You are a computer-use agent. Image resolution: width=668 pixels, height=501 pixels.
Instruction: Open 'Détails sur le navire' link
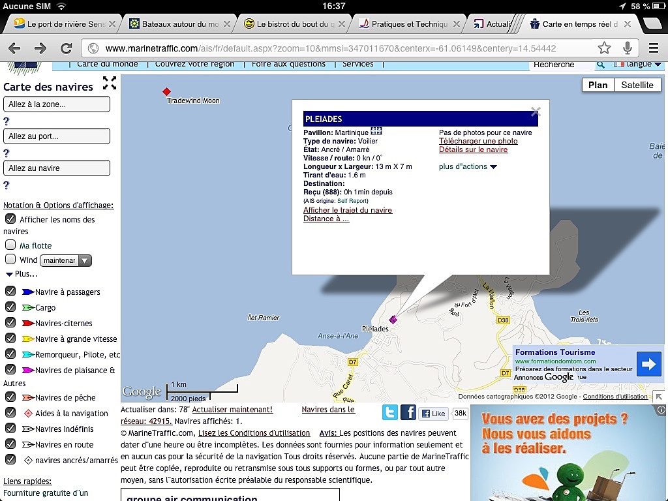pos(474,149)
